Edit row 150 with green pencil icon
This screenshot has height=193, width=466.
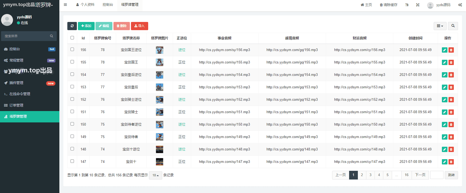point(445,125)
